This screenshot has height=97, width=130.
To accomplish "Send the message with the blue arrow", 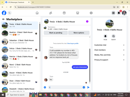I will tap(88, 87).
